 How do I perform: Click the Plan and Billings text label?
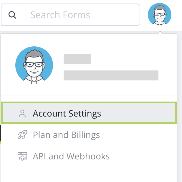click(66, 135)
